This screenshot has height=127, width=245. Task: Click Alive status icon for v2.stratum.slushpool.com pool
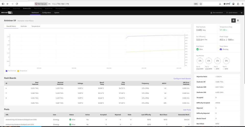[70, 120]
